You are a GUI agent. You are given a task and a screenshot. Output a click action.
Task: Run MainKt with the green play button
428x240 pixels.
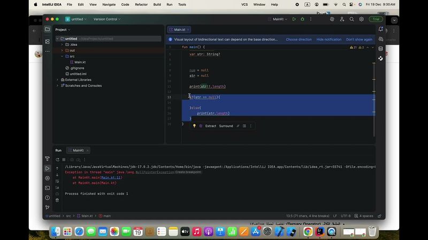(294, 19)
